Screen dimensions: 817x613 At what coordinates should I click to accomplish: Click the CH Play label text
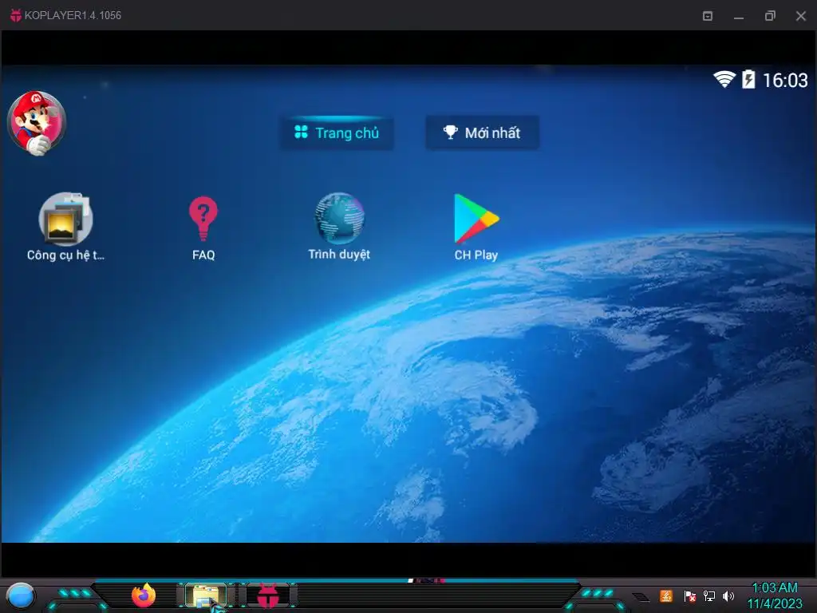476,255
